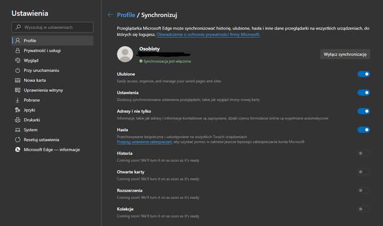
Task: Switch off Hasła synchronization toggle
Action: tap(363, 129)
